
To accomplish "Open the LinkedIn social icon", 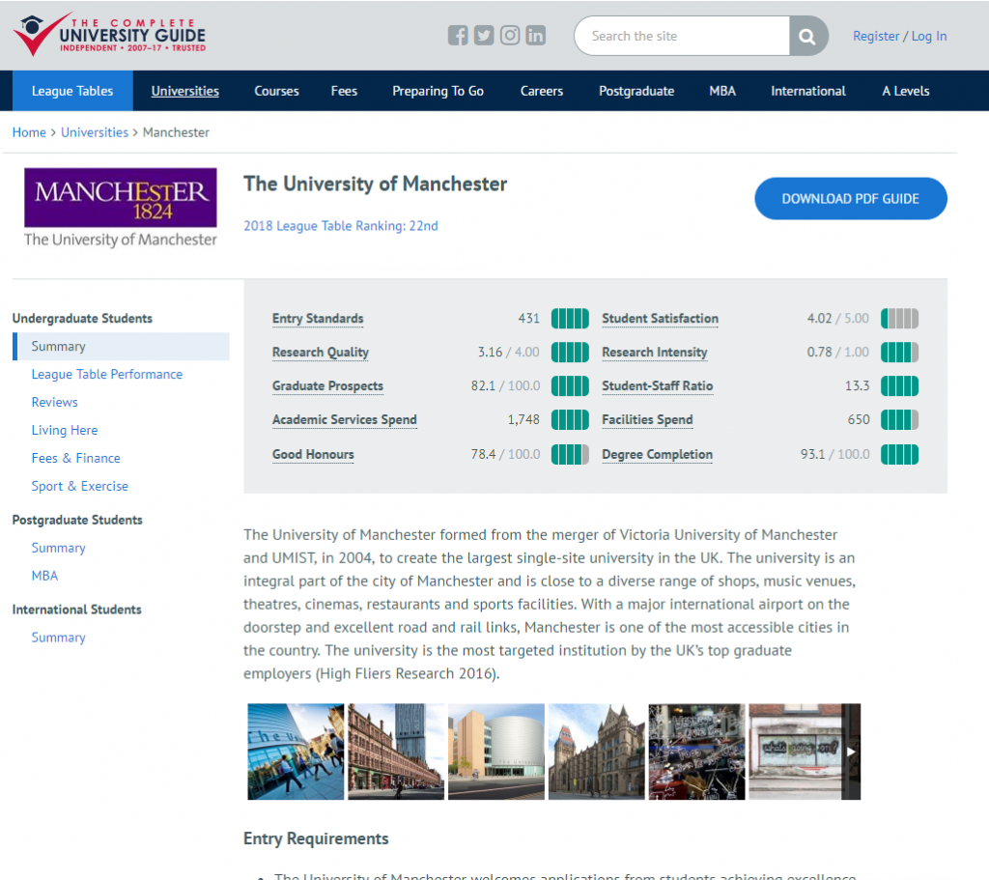I will coord(535,36).
